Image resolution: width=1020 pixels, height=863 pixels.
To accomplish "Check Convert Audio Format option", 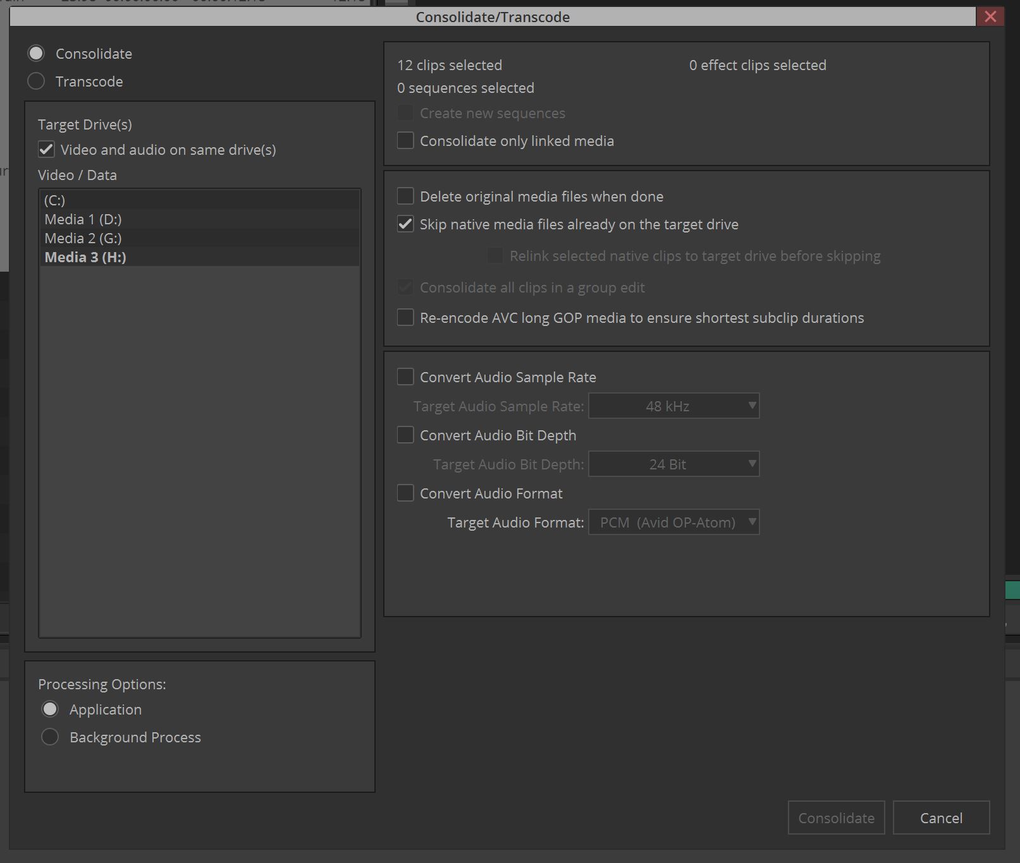I will pos(405,493).
